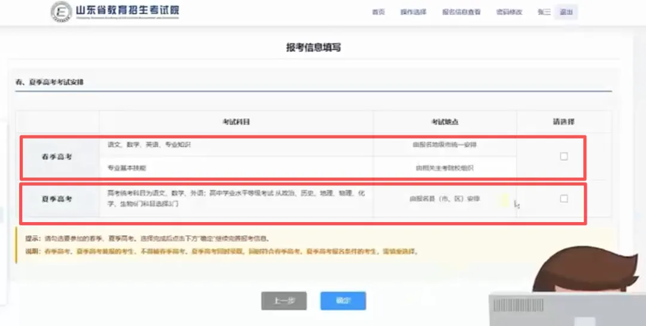Click the blue 确定 confirm button
The image size is (646, 326).
point(343,301)
